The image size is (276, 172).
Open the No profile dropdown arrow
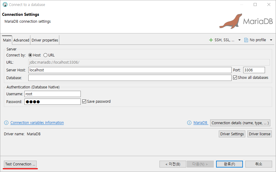tap(271, 40)
